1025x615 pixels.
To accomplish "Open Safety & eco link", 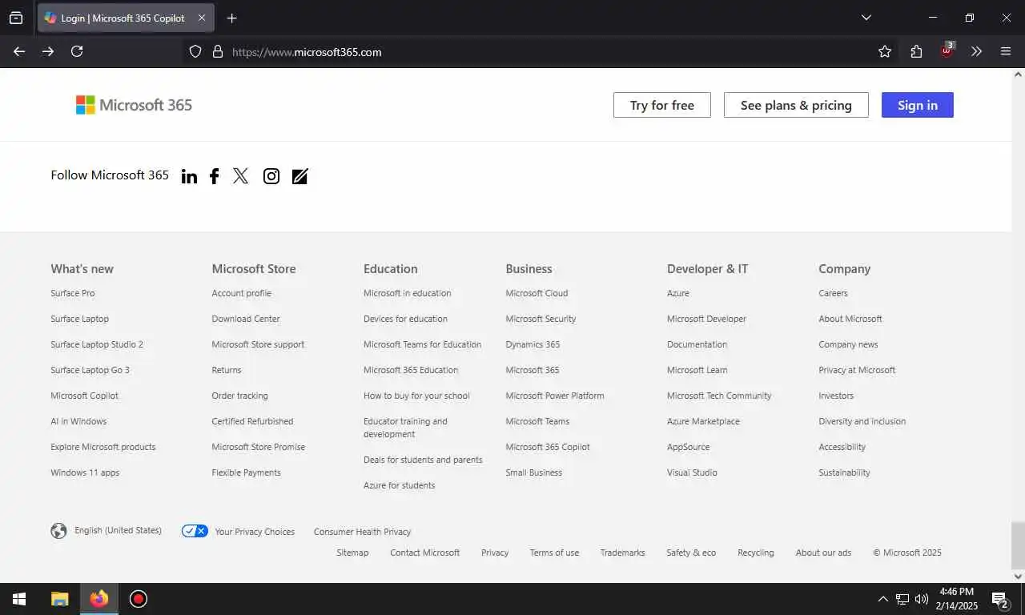I will (691, 553).
